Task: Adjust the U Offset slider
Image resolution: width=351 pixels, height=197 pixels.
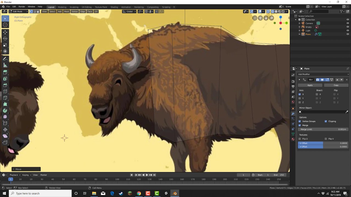Action: point(323,143)
